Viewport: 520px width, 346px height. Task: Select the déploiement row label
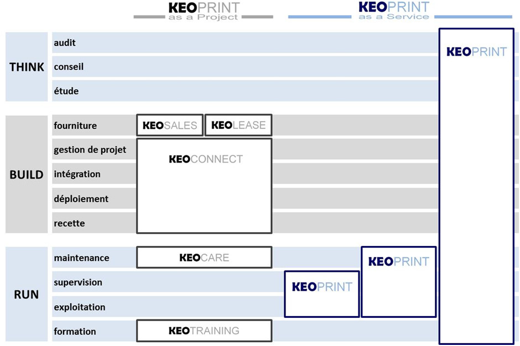coord(81,198)
